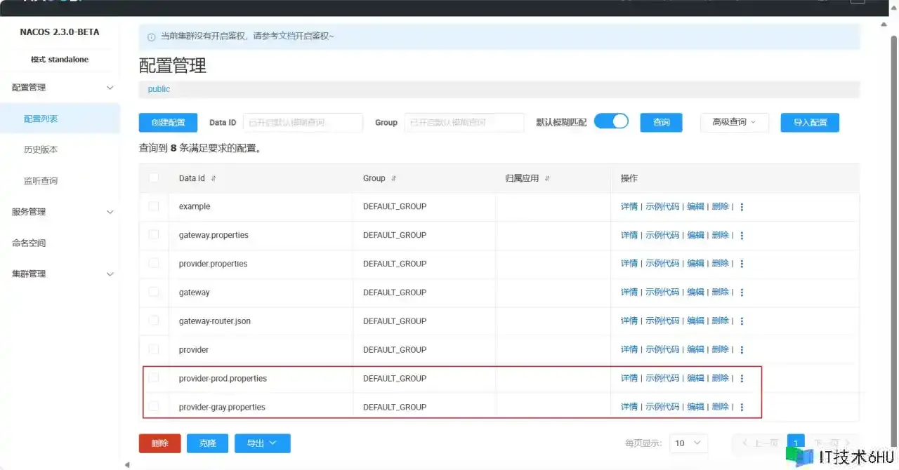Go to 历史版本 in the sidebar

[41, 149]
